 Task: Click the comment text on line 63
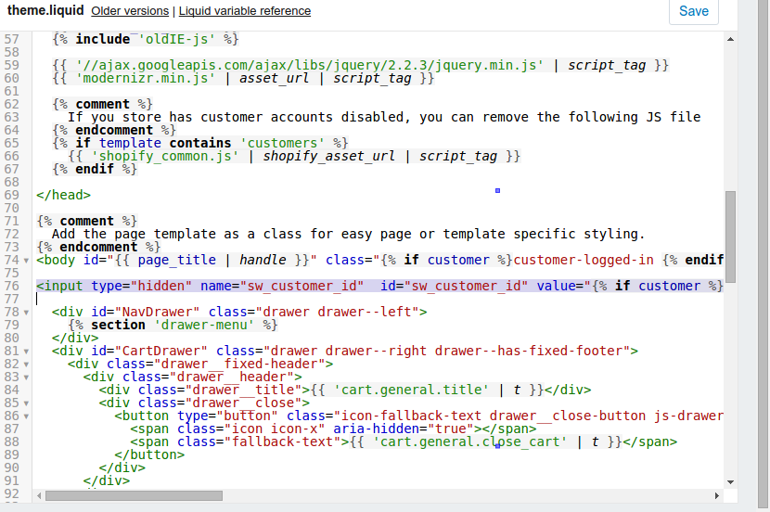click(384, 117)
